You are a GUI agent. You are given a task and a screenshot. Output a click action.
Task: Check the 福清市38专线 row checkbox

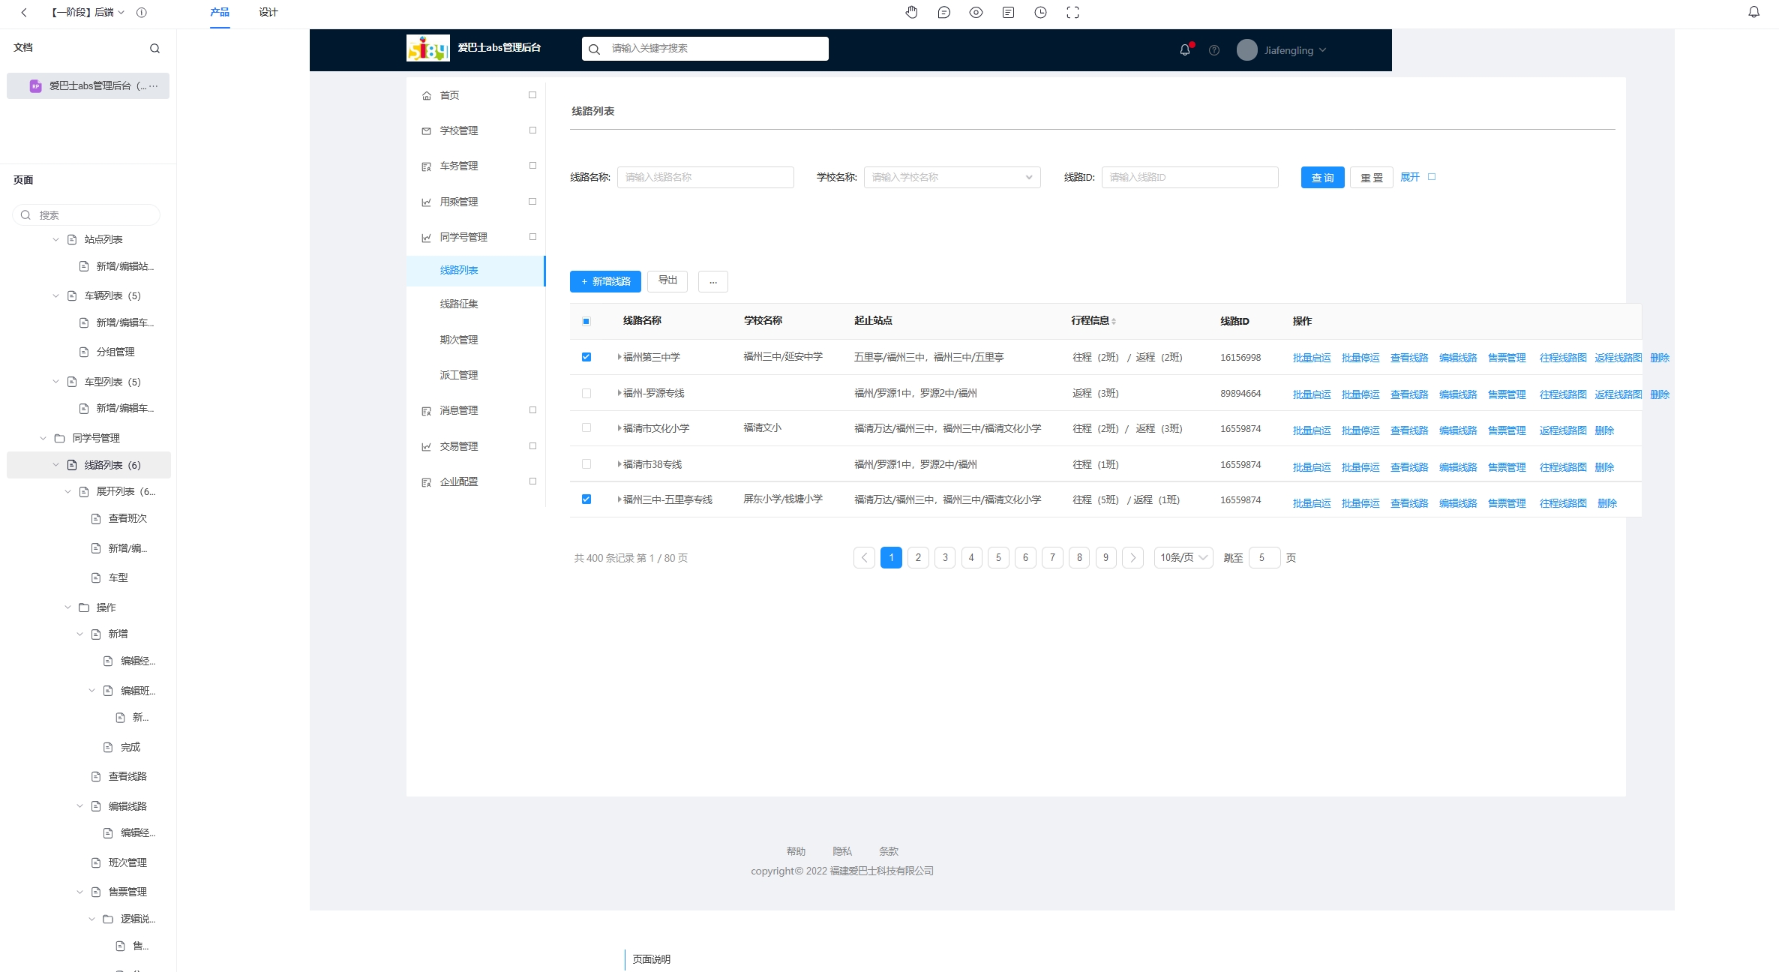coord(586,464)
